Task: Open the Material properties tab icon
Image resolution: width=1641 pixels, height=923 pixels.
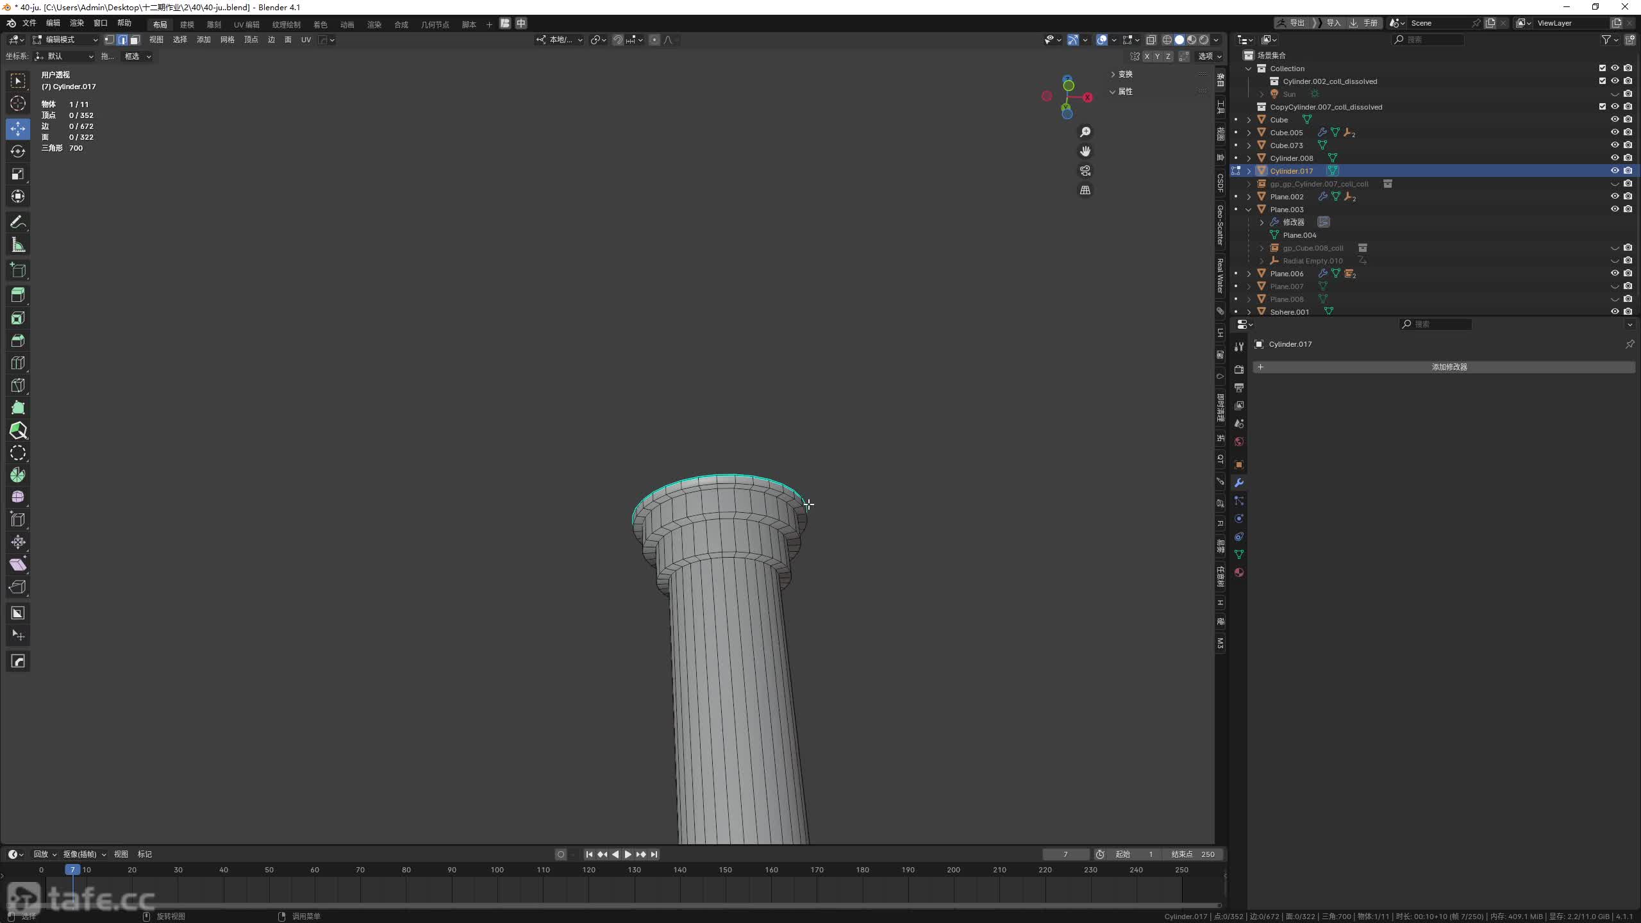Action: [1238, 572]
